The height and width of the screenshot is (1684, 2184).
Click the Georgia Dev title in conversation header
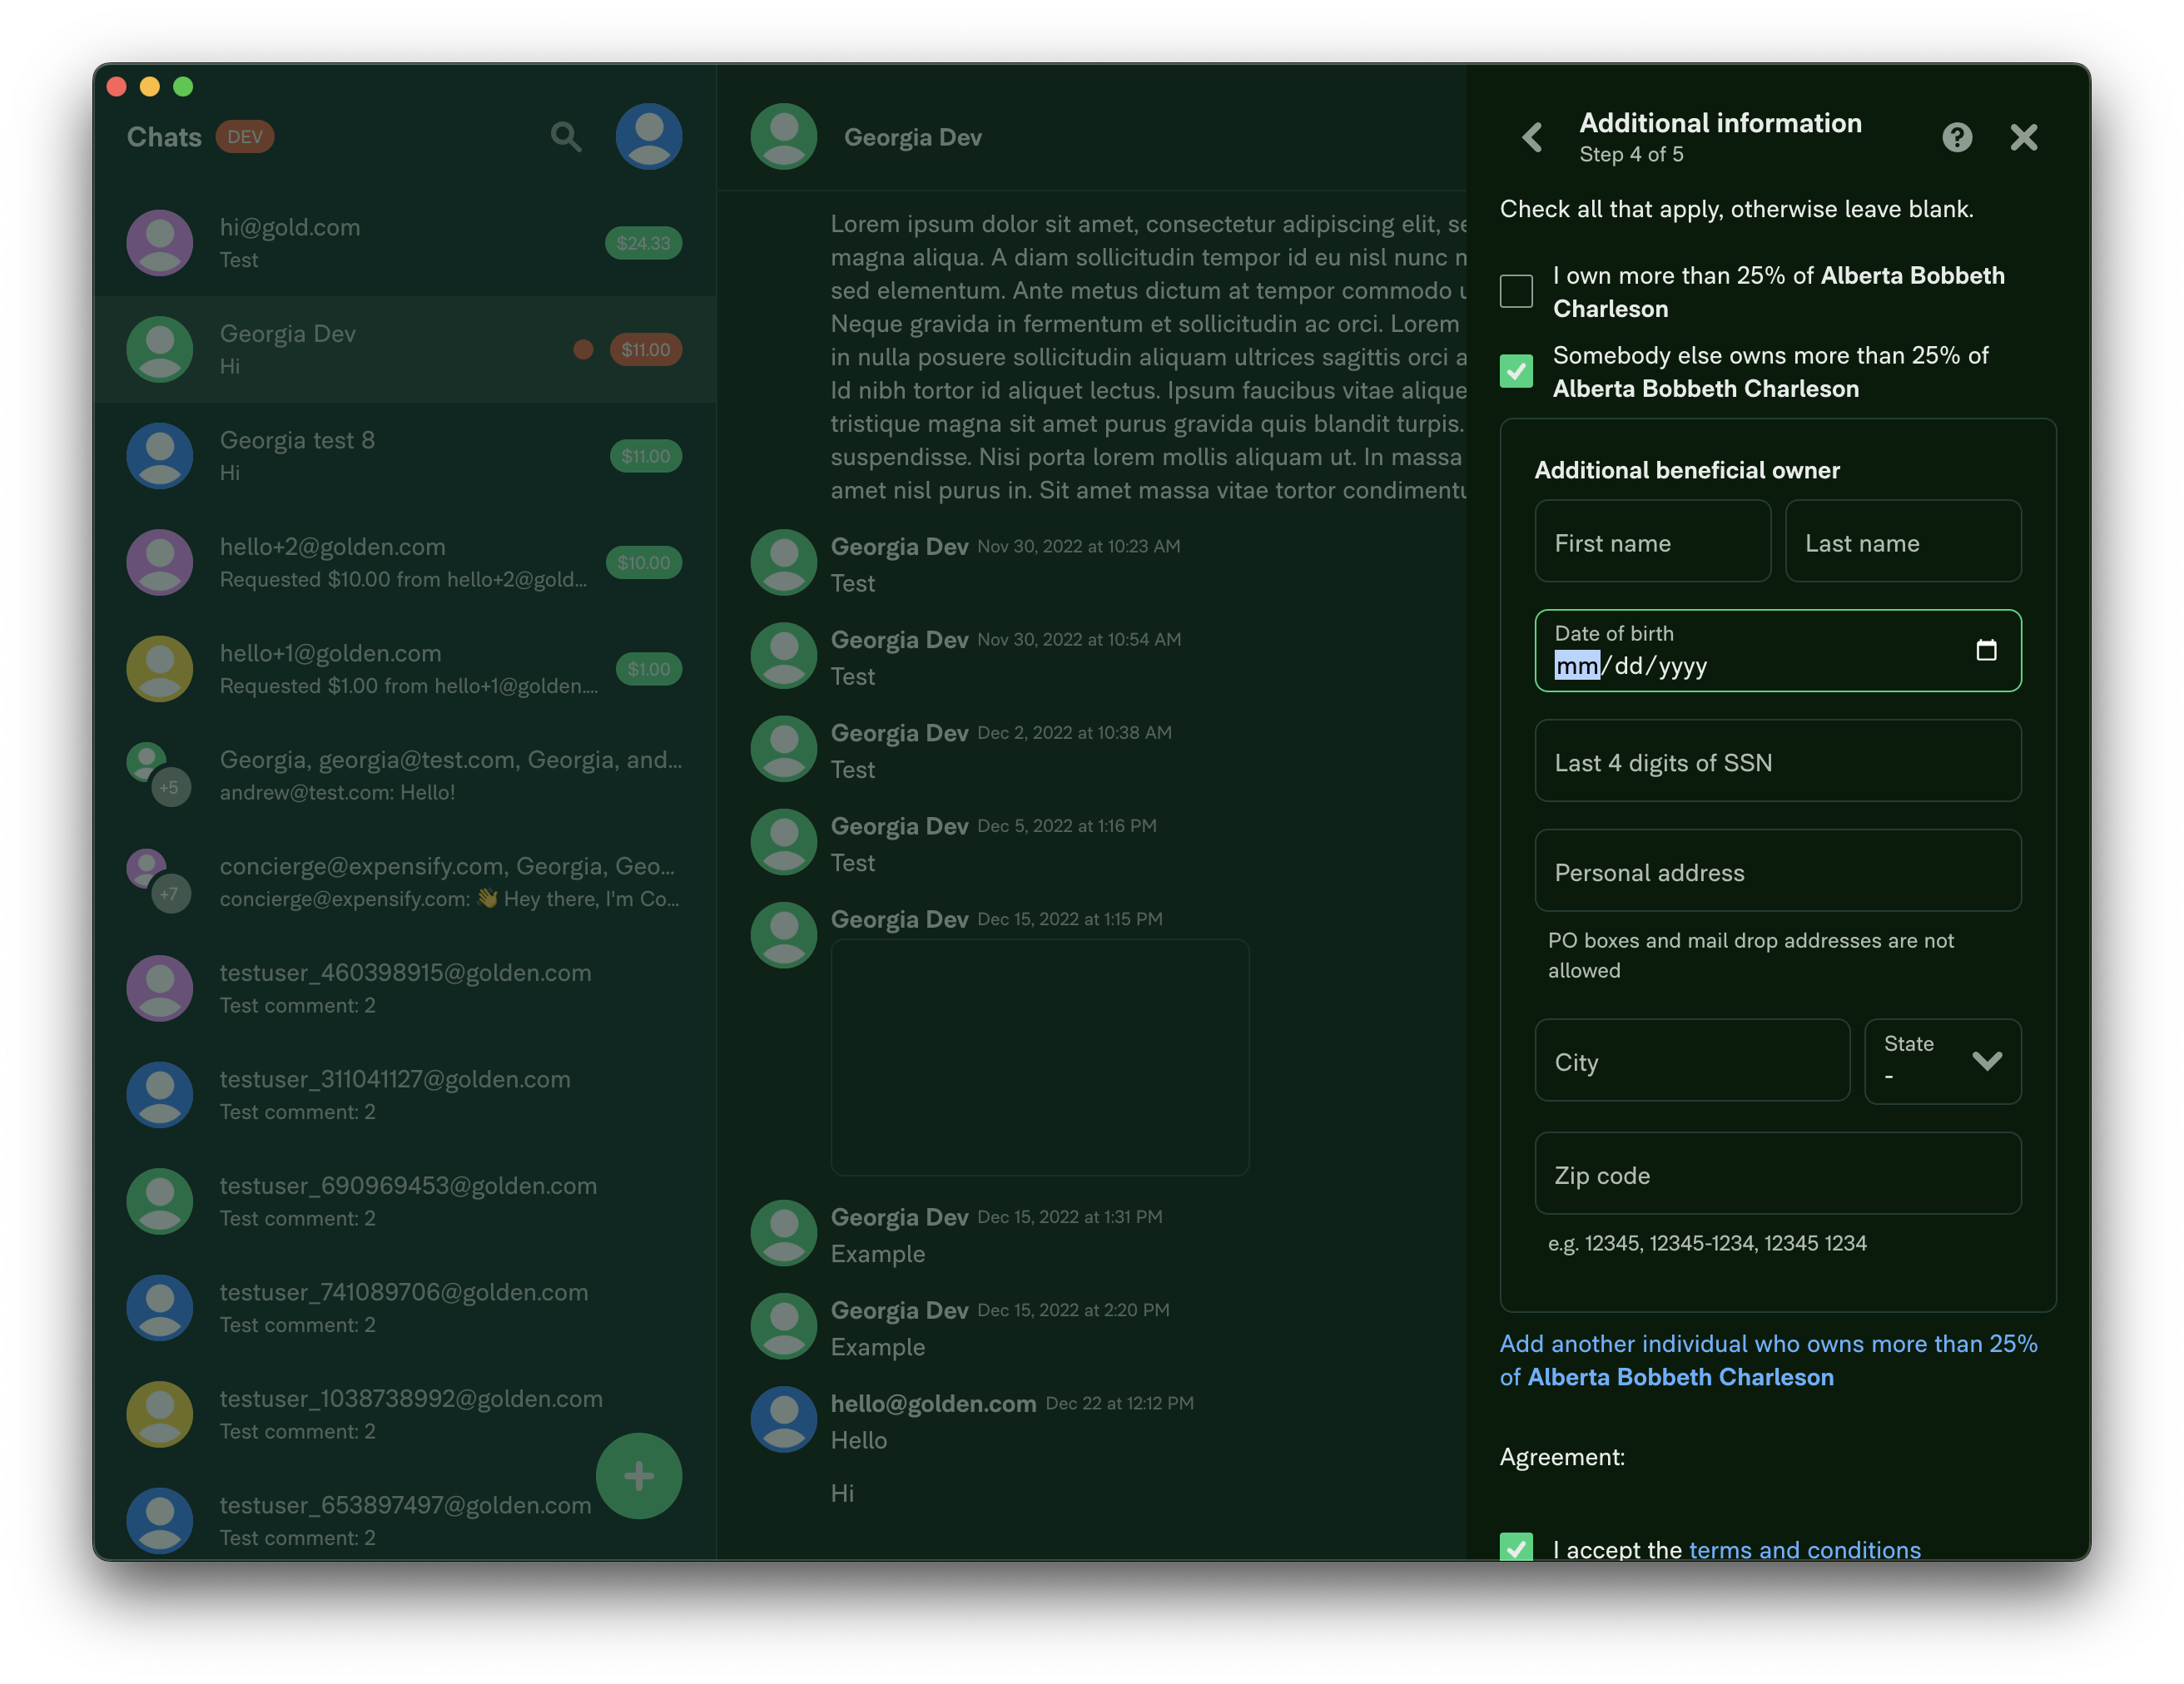coord(912,137)
